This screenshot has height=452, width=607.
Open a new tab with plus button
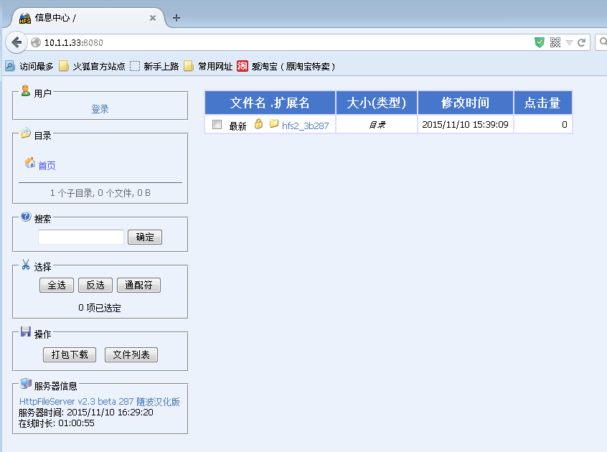click(176, 18)
